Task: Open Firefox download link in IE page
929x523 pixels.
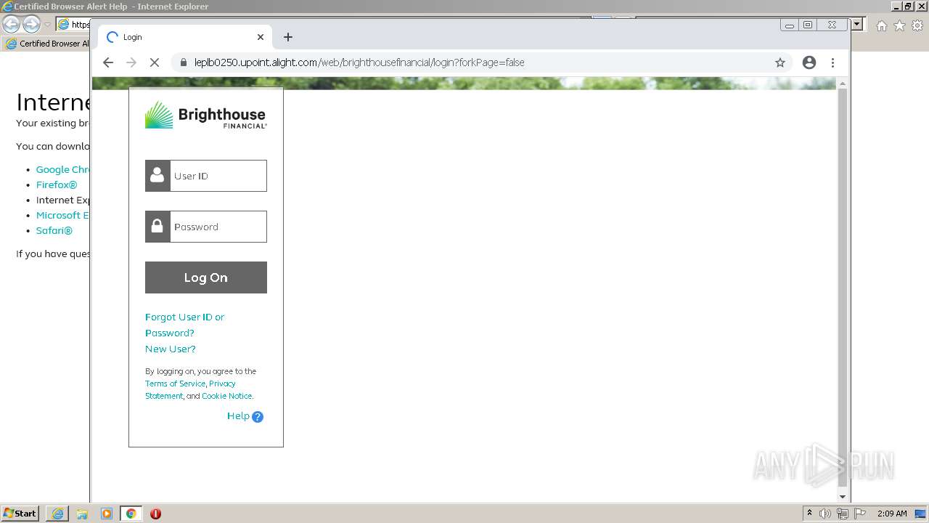Action: pos(57,185)
